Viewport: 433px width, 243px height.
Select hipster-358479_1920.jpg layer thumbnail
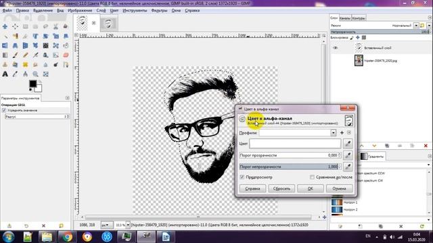[359, 60]
